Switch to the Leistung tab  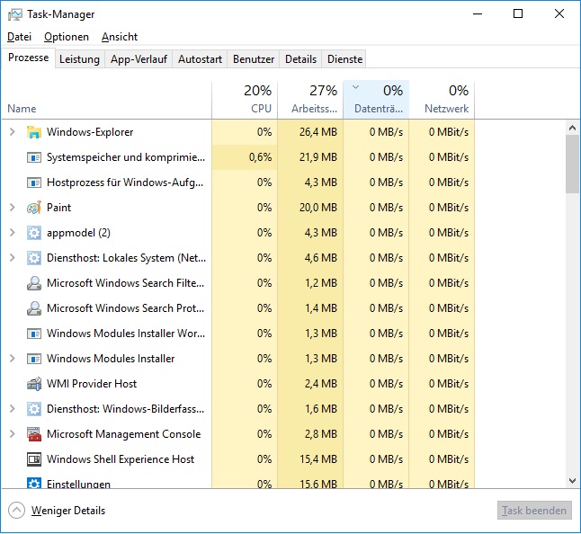click(79, 59)
